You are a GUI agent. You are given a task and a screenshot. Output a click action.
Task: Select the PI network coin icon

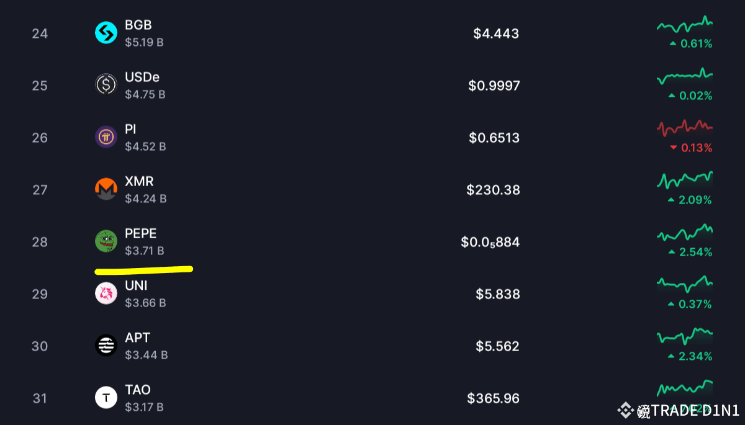pyautogui.click(x=106, y=136)
